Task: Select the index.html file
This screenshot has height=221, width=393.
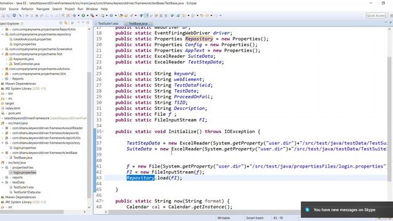Action: click(13, 109)
